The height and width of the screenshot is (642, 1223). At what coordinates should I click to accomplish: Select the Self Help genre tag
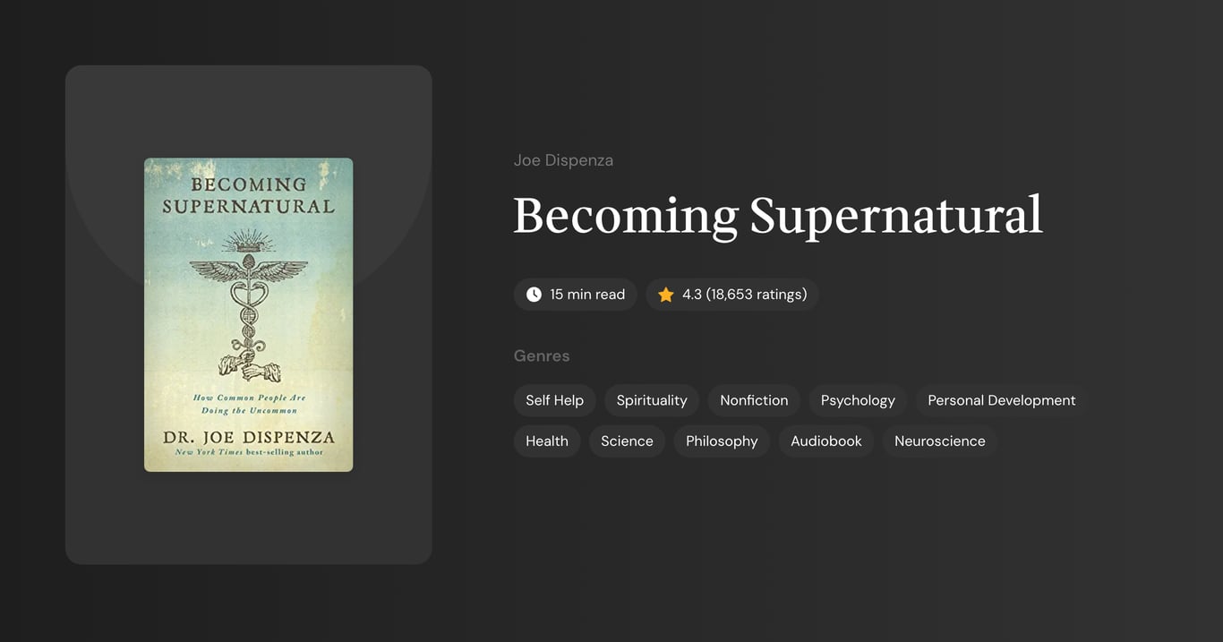pyautogui.click(x=554, y=400)
